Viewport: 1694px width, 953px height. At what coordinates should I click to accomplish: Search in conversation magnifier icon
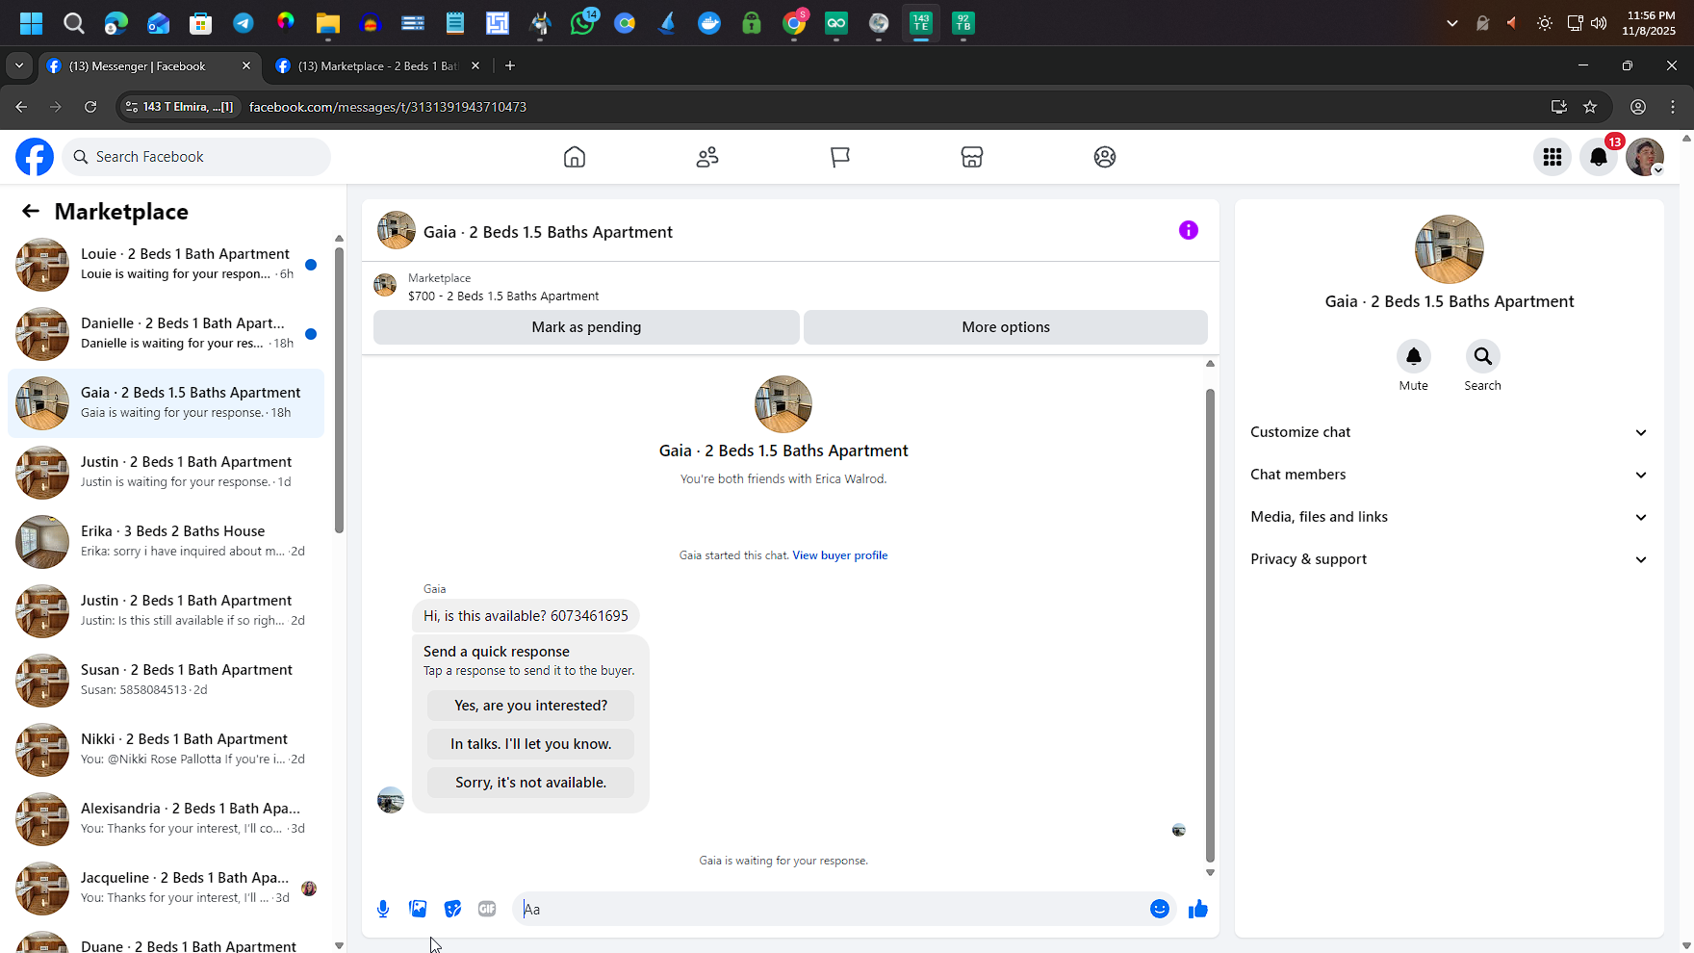click(1483, 356)
